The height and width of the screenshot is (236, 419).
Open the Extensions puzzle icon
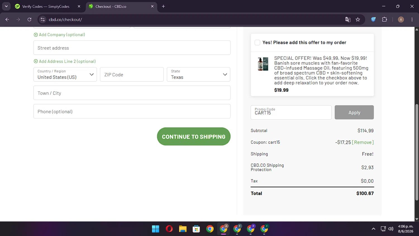click(385, 20)
